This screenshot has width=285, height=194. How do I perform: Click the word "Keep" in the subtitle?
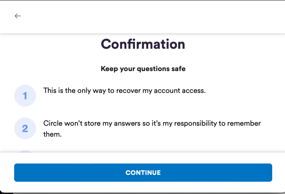[109, 70]
